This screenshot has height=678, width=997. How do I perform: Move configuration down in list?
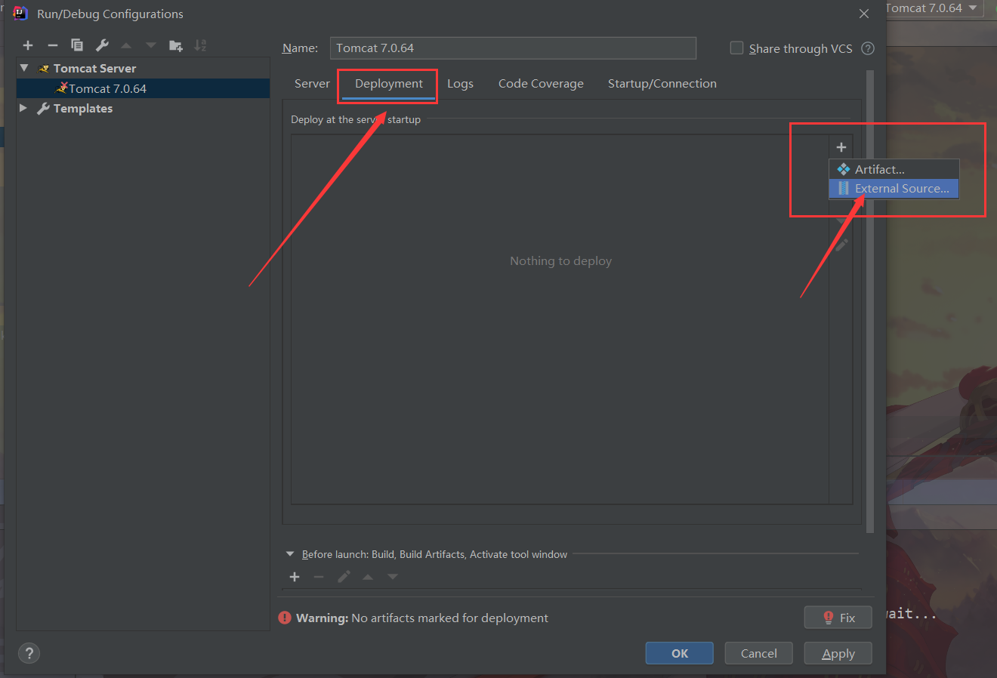coord(151,45)
